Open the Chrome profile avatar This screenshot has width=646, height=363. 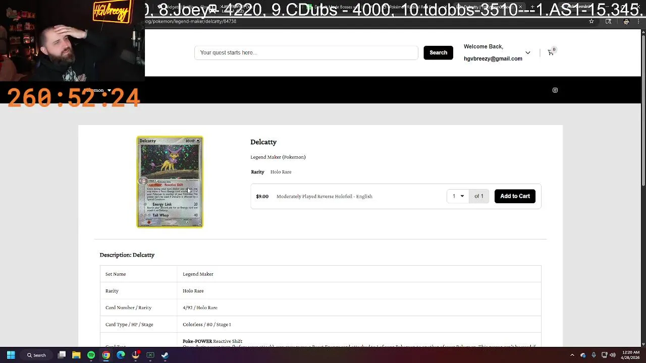(x=626, y=21)
